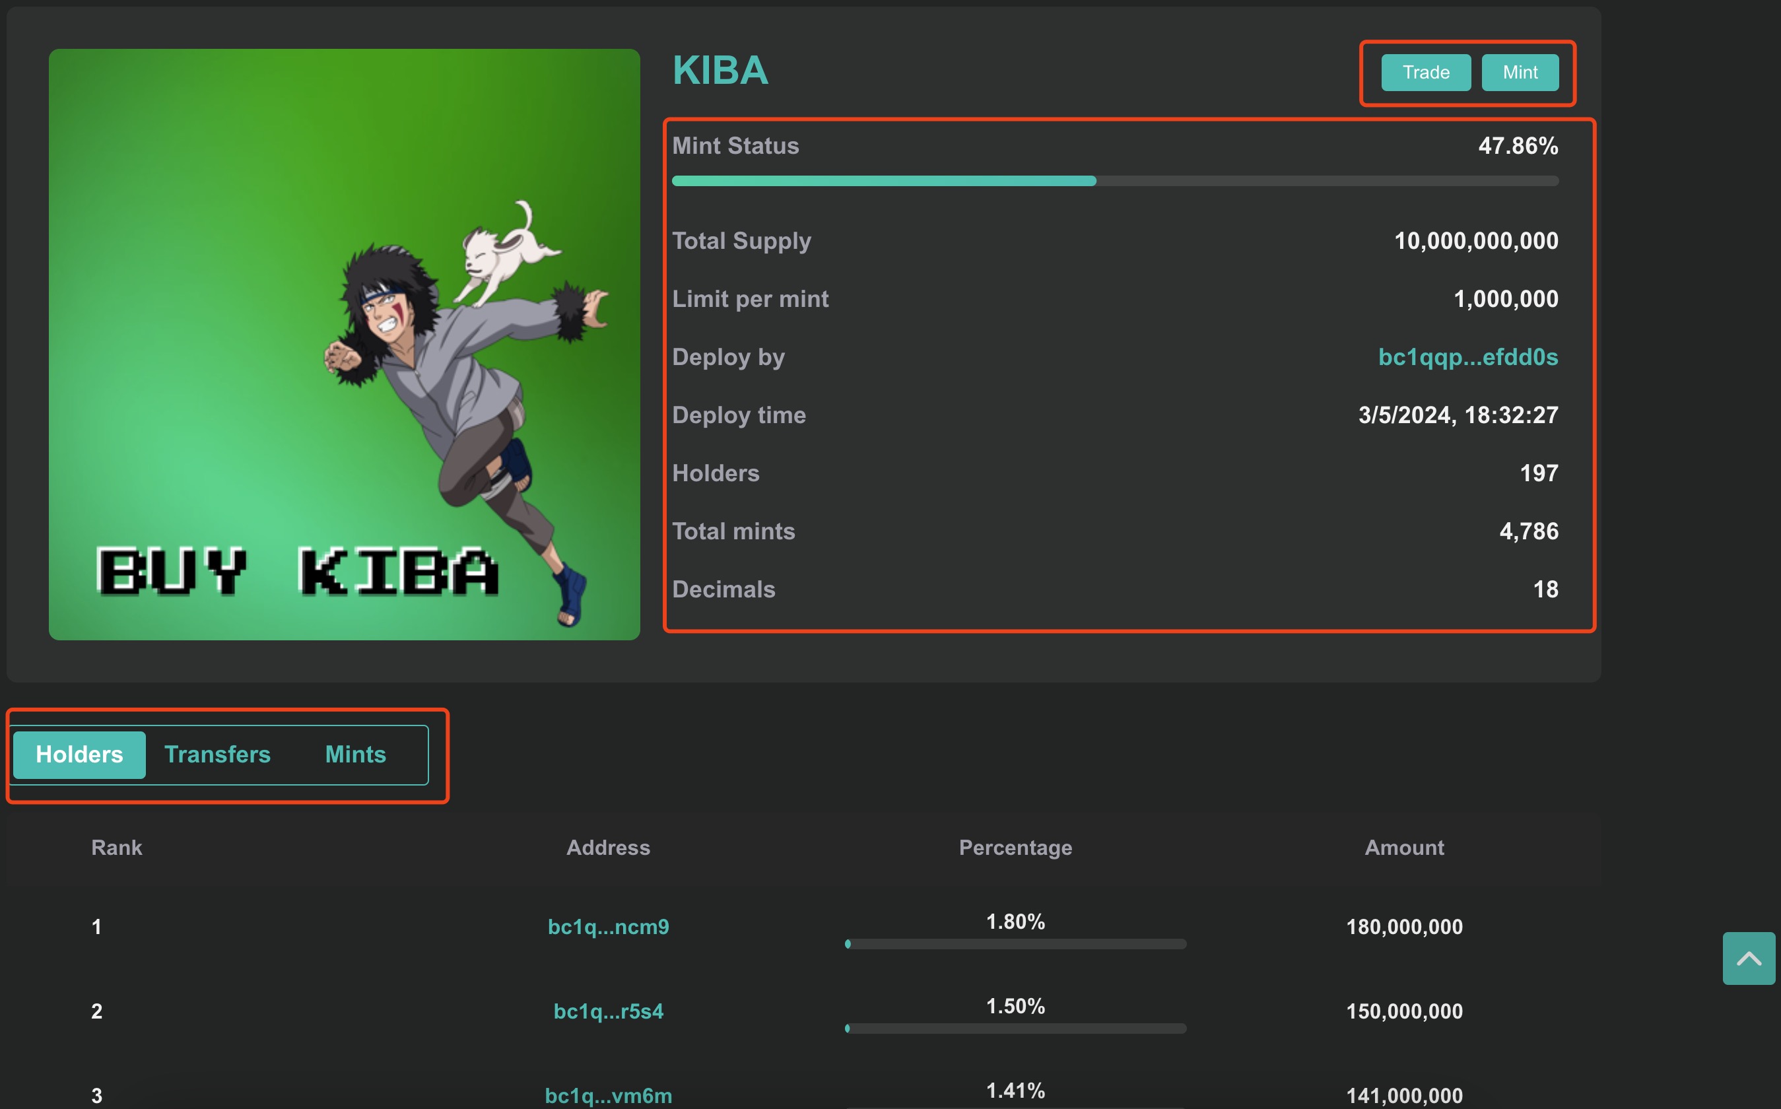Open deployer address bc1qqp...efdd0s
The width and height of the screenshot is (1781, 1109).
[1468, 356]
